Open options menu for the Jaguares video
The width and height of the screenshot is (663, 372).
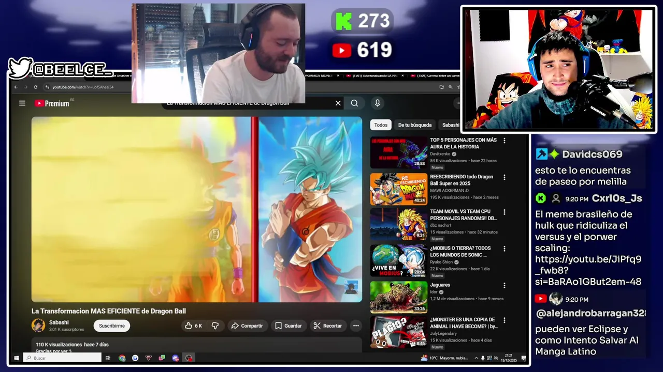(505, 285)
